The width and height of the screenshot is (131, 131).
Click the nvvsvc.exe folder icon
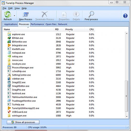(9, 60)
